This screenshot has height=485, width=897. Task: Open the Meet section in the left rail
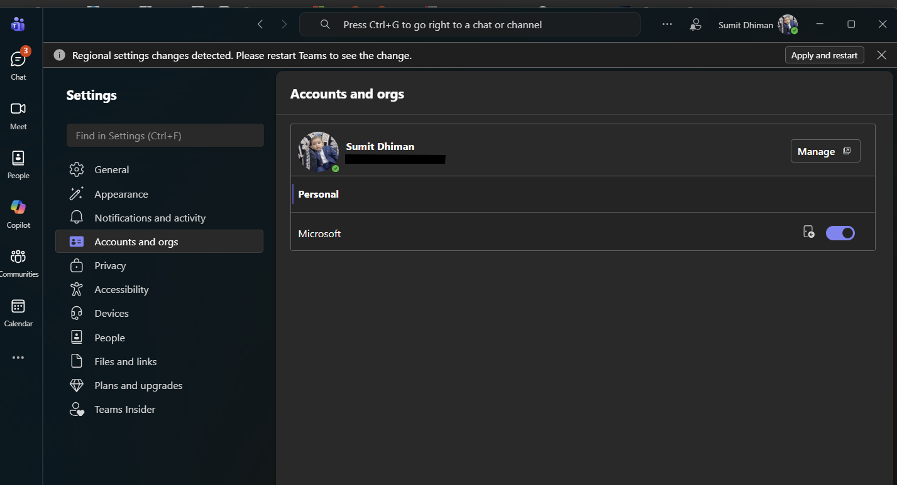coord(18,115)
